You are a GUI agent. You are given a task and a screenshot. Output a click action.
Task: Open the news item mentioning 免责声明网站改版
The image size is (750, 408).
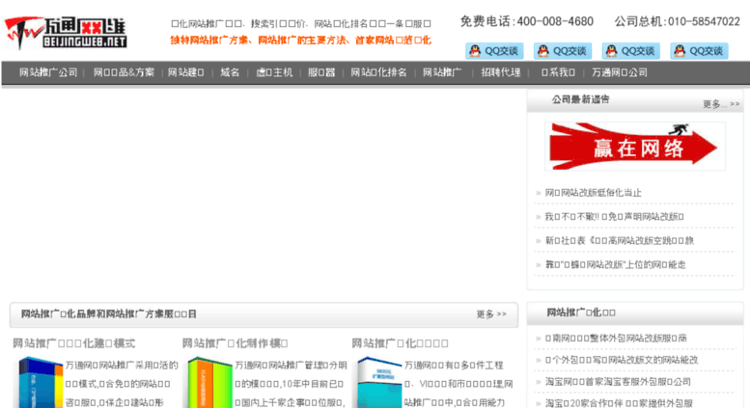614,216
